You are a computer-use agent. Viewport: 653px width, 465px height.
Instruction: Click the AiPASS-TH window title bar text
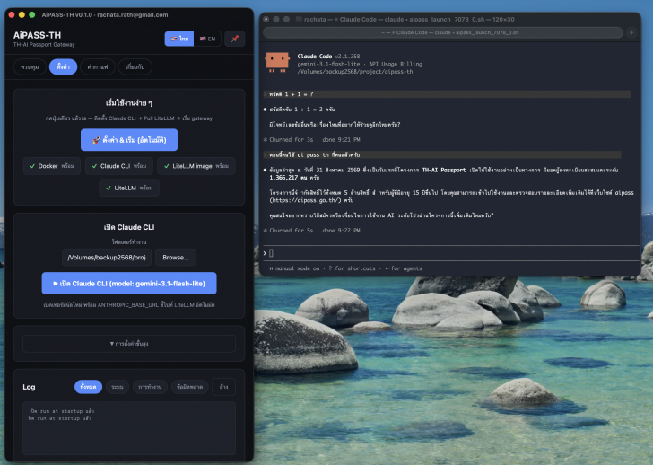[105, 14]
